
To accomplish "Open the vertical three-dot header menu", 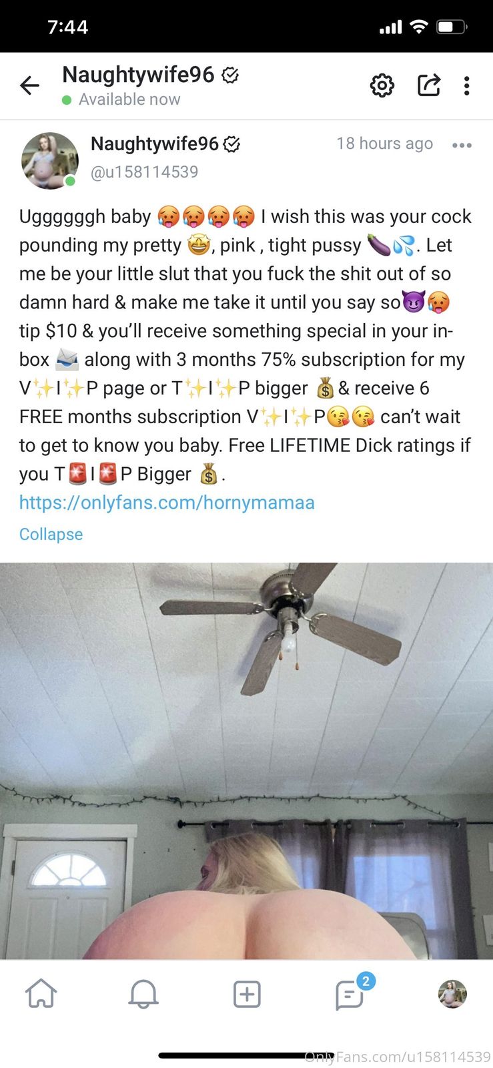I will click(467, 85).
